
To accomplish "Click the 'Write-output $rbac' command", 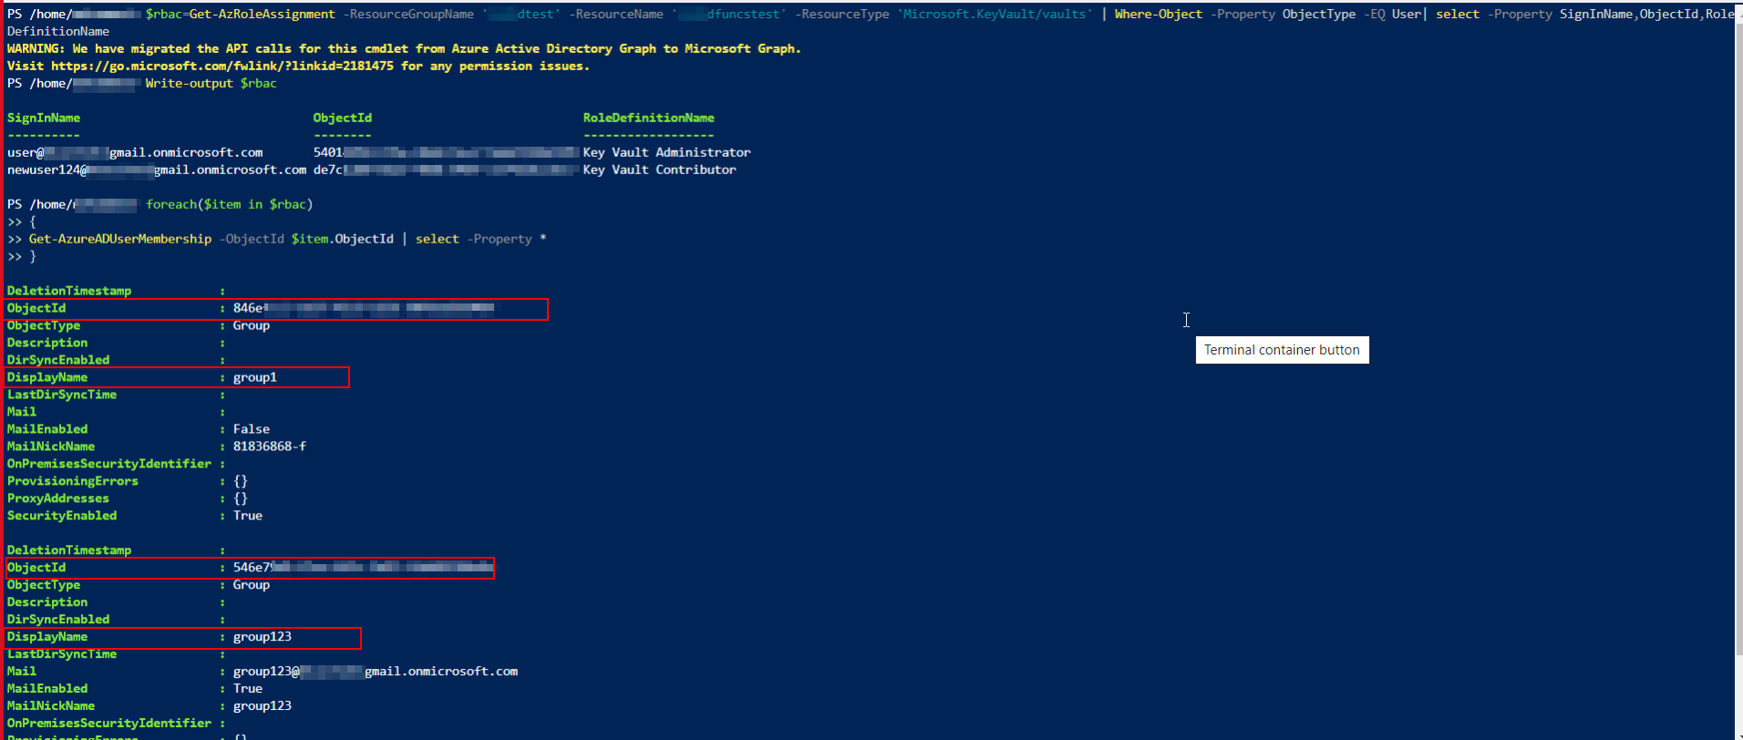I will point(211,83).
